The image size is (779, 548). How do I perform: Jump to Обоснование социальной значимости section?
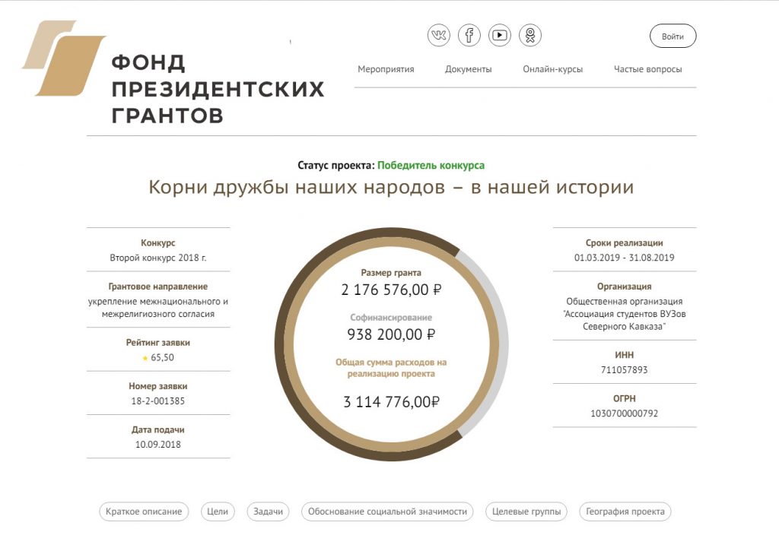[x=387, y=512]
